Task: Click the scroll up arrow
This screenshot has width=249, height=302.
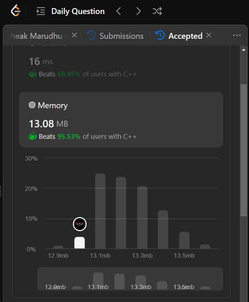Action: (x=243, y=49)
